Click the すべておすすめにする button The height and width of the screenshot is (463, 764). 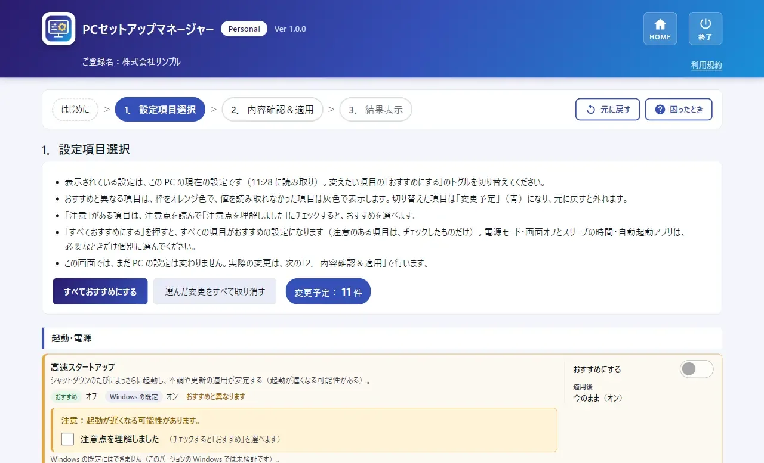coord(100,291)
